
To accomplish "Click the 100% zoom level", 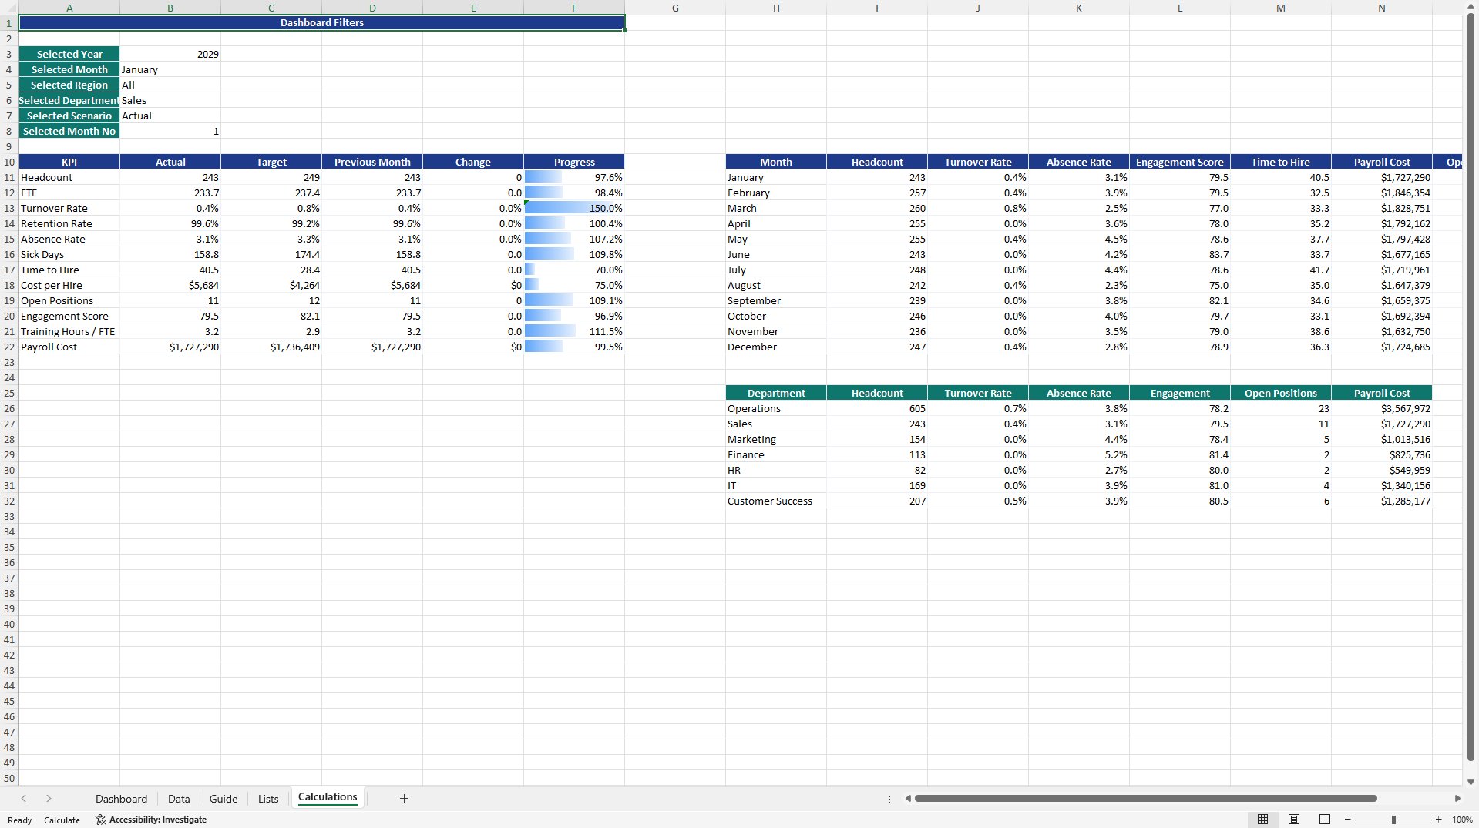I will point(1462,820).
